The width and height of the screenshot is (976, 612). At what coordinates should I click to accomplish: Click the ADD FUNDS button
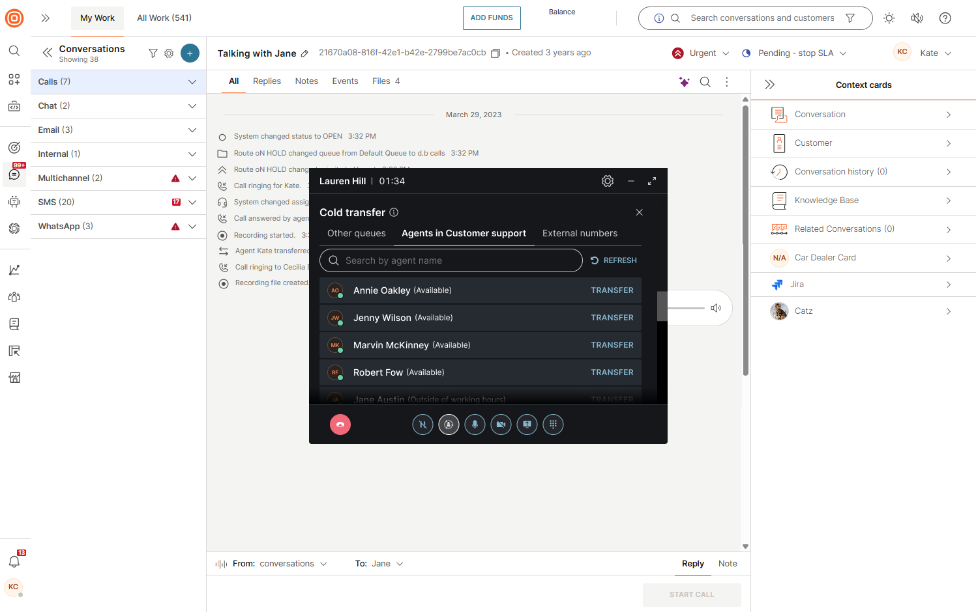[x=492, y=18]
